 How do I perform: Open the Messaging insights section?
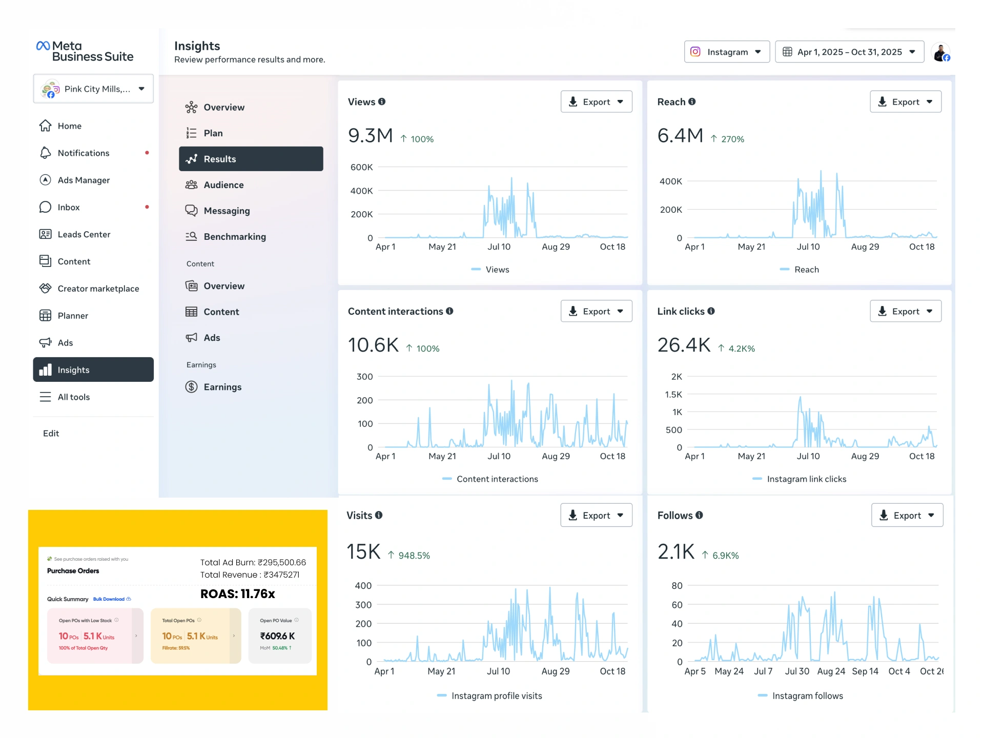pos(227,211)
